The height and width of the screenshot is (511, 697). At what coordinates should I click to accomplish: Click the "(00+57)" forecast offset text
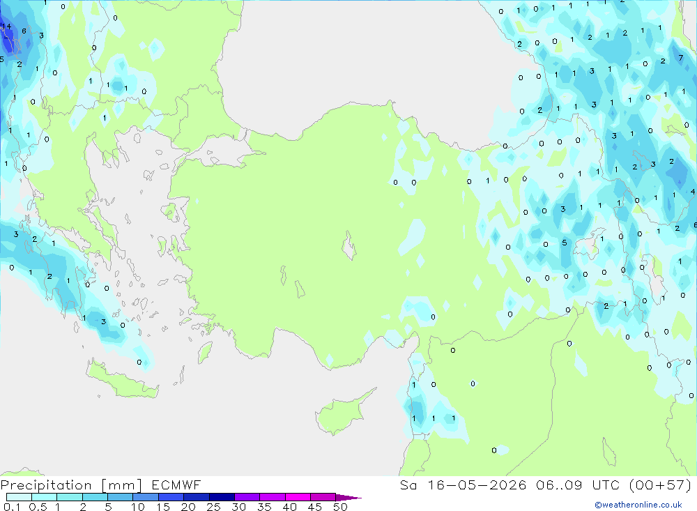tap(660, 485)
